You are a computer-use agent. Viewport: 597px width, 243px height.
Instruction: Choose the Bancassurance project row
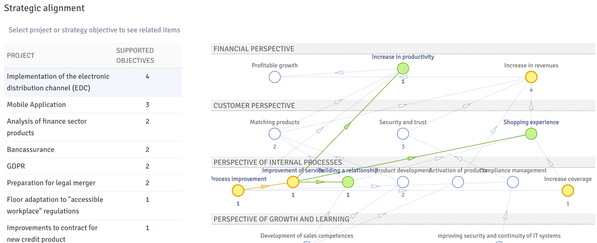(93, 150)
